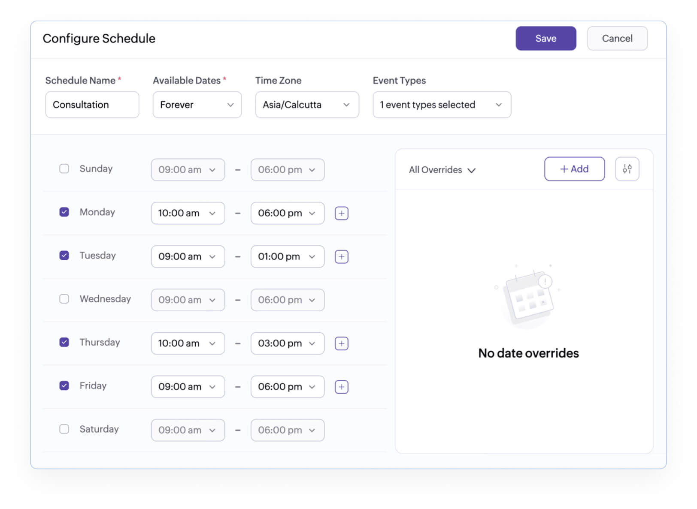Open the All Overrides filter menu
The width and height of the screenshot is (697, 509).
(x=442, y=170)
